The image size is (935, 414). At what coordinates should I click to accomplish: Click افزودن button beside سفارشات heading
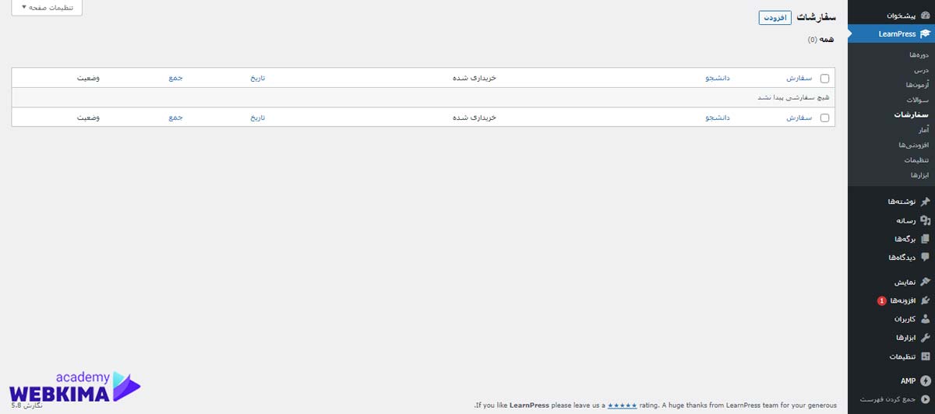pyautogui.click(x=775, y=17)
